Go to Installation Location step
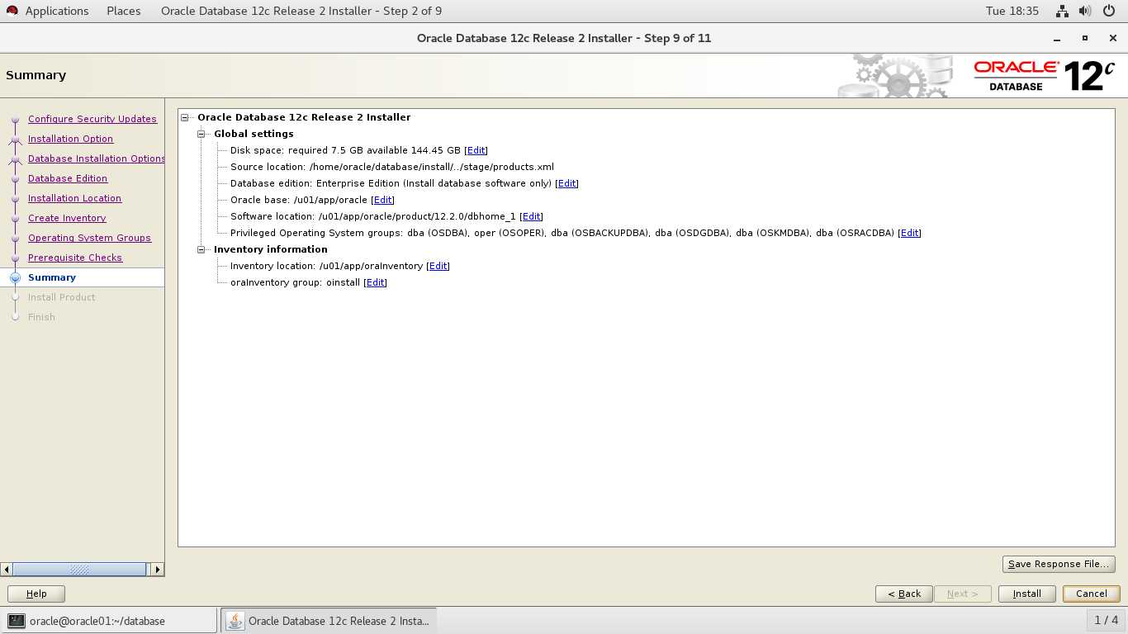 pos(74,198)
